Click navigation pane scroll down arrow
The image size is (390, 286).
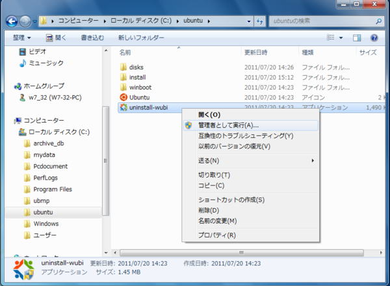106,253
